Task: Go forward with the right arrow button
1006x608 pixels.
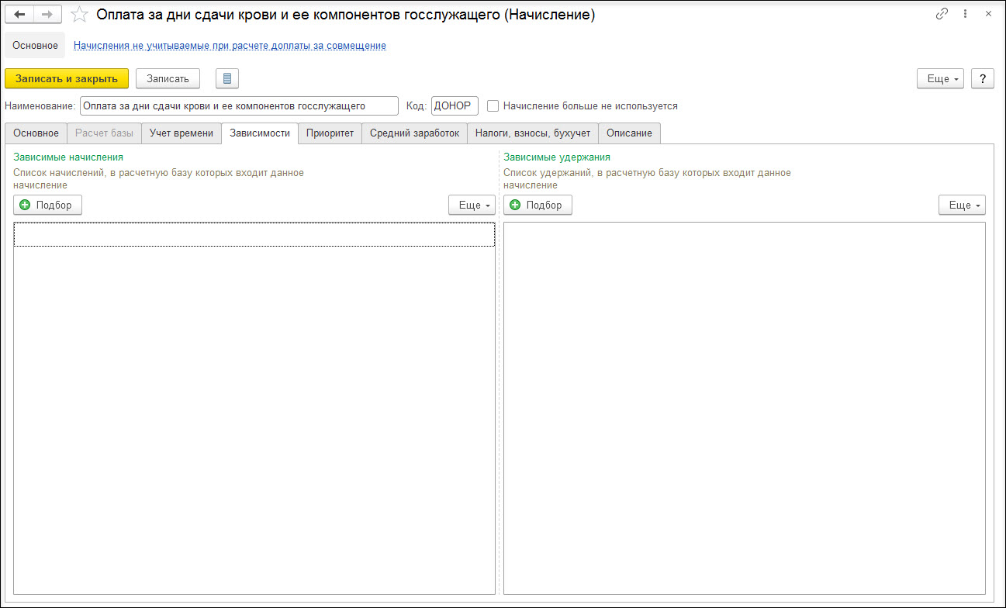Action: [47, 15]
